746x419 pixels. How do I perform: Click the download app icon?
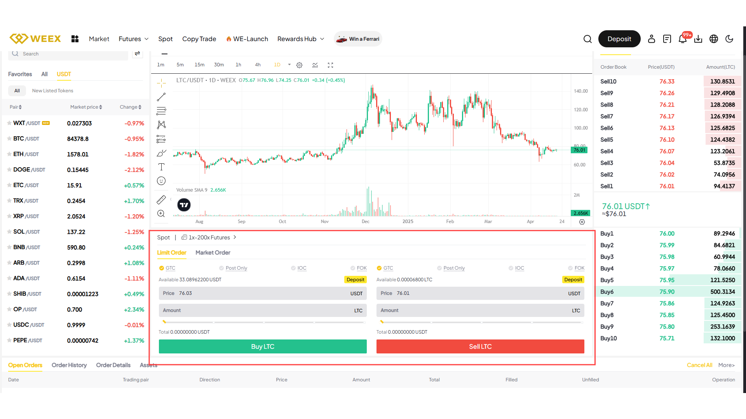tap(698, 39)
